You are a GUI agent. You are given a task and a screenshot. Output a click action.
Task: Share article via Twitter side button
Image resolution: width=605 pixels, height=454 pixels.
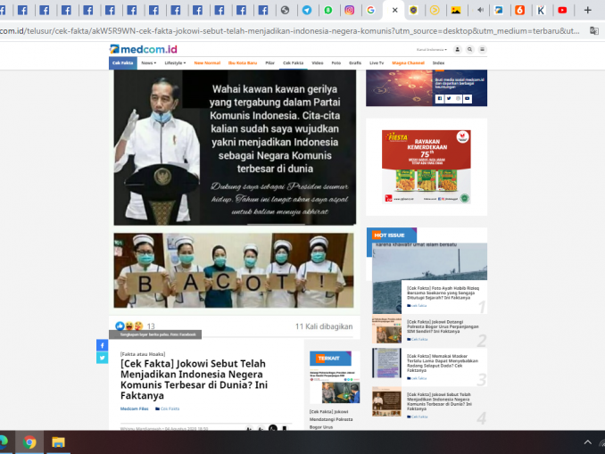(103, 358)
